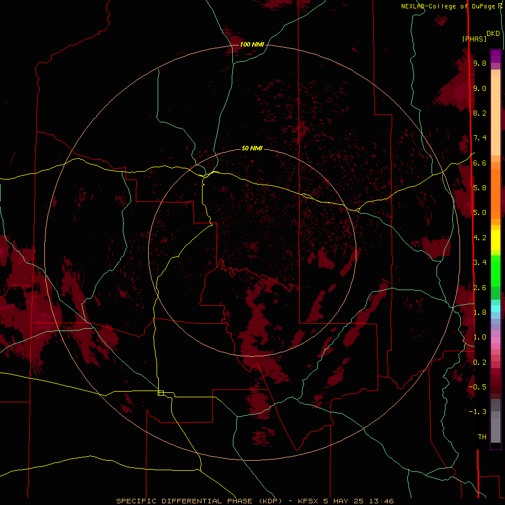
Task: Click the "SPECIFIC DIFFERENTIAL PHASE (KDP)" caption
Action: 200,501
